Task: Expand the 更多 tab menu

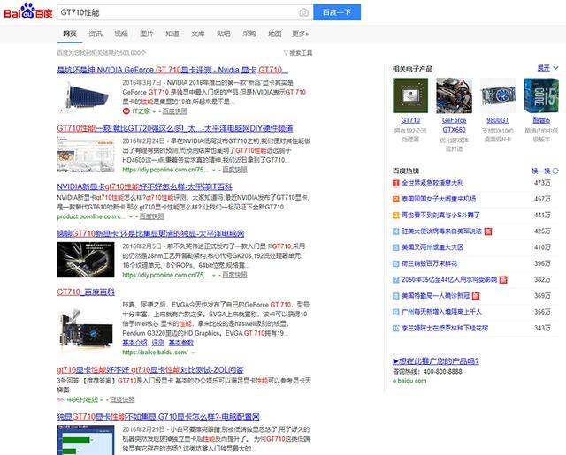Action: click(301, 34)
